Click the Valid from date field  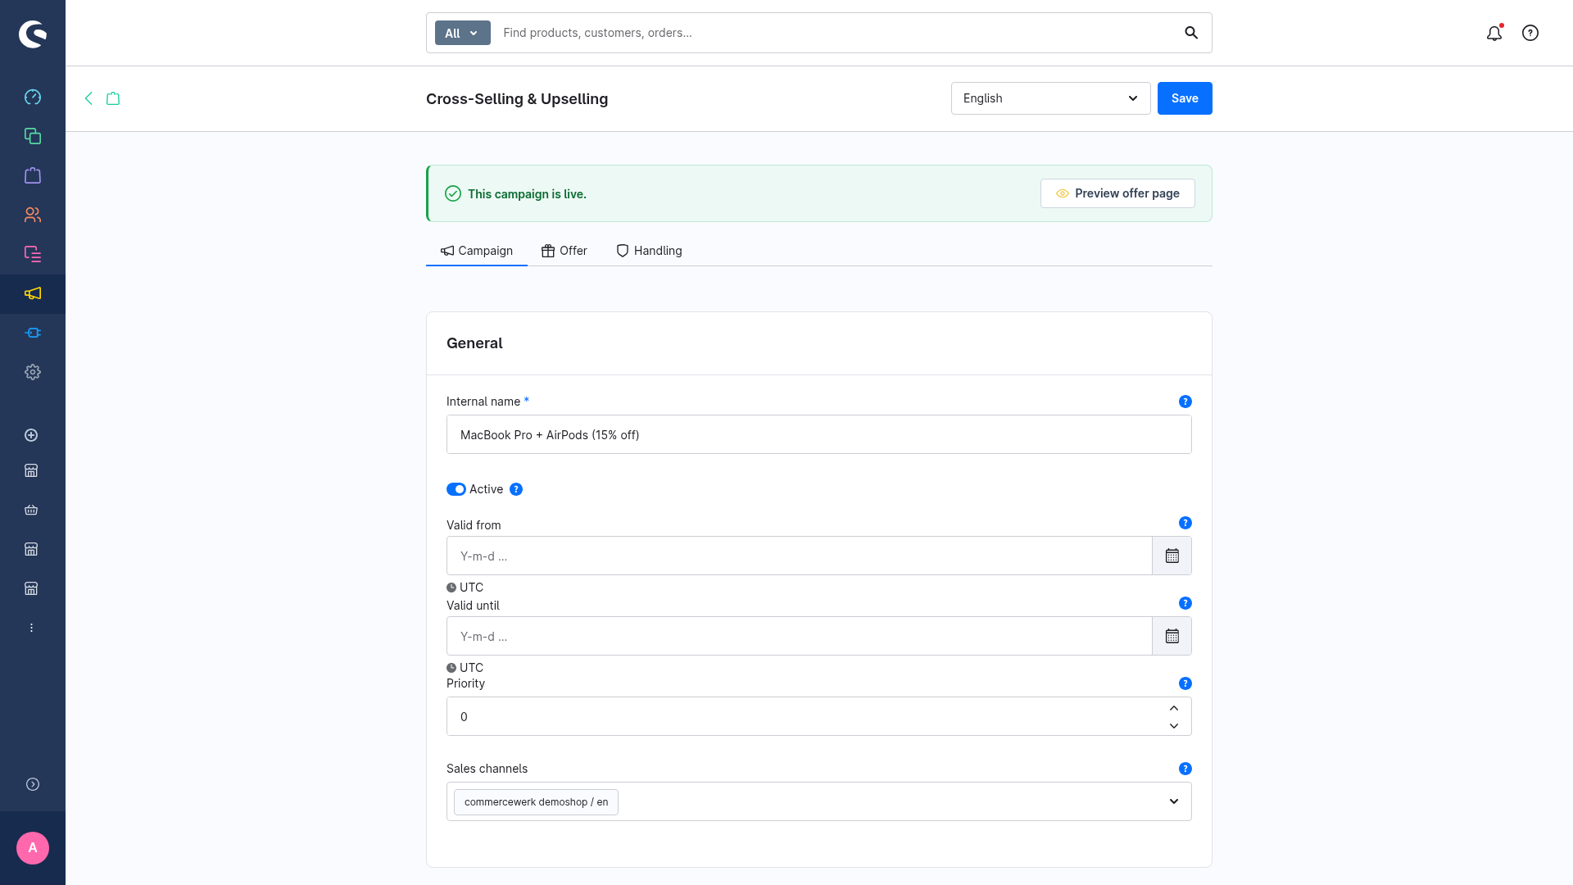point(800,556)
